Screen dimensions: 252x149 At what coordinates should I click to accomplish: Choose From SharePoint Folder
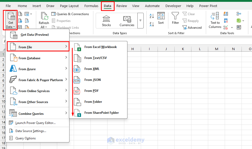click(98, 113)
